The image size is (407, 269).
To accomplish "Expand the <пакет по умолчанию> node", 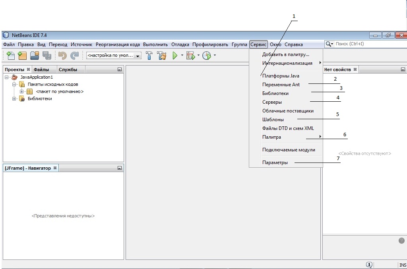I will (21, 91).
